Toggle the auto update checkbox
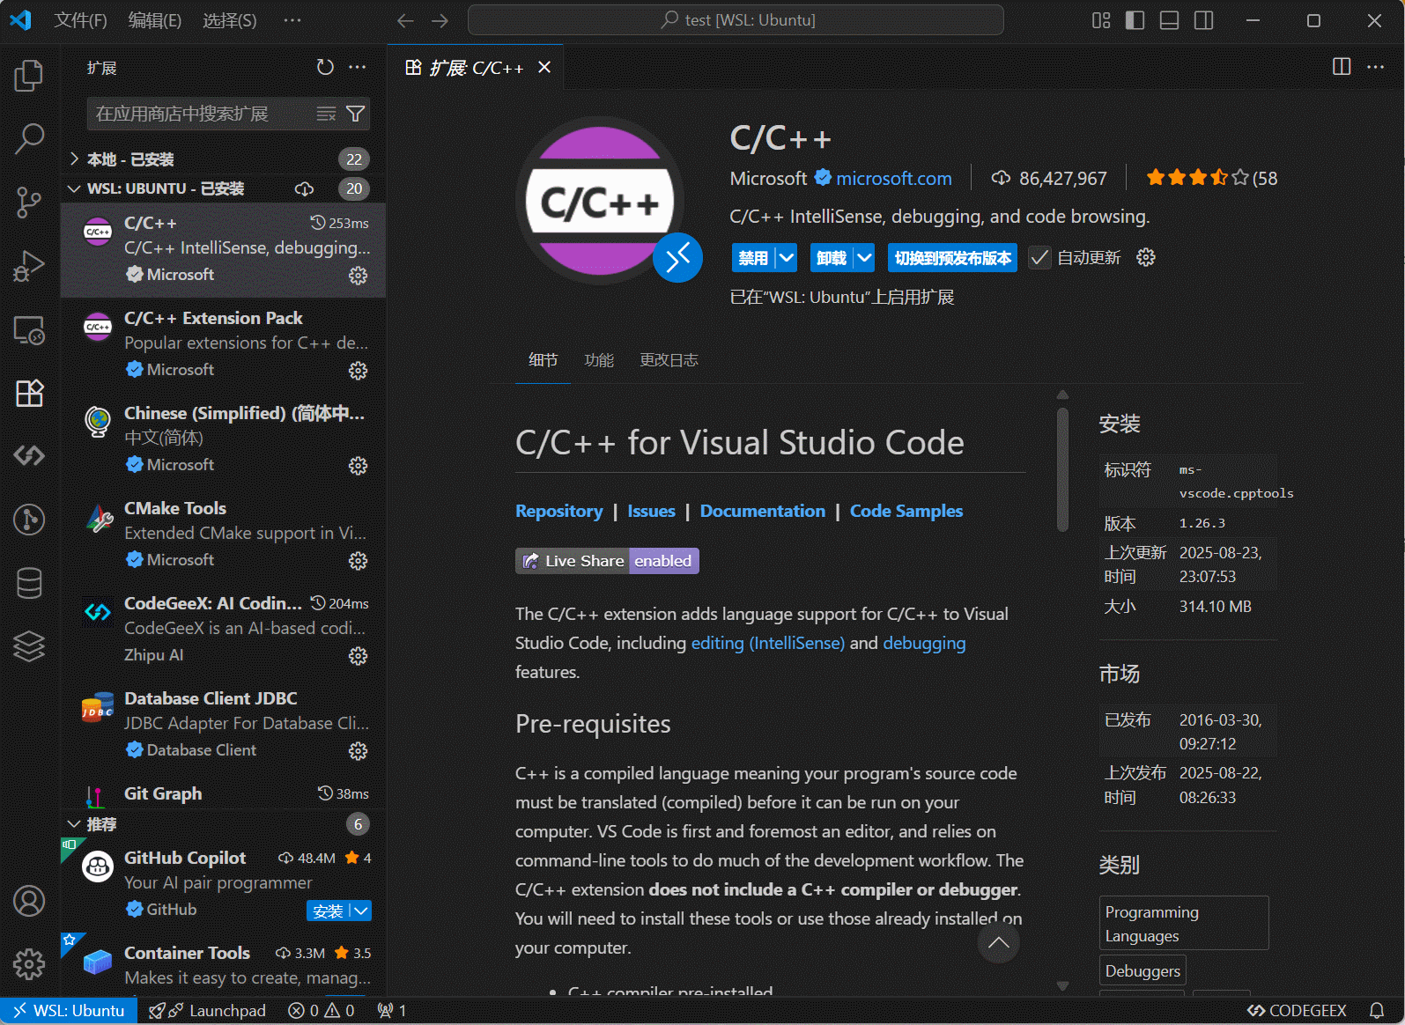The width and height of the screenshot is (1405, 1025). (x=1039, y=257)
